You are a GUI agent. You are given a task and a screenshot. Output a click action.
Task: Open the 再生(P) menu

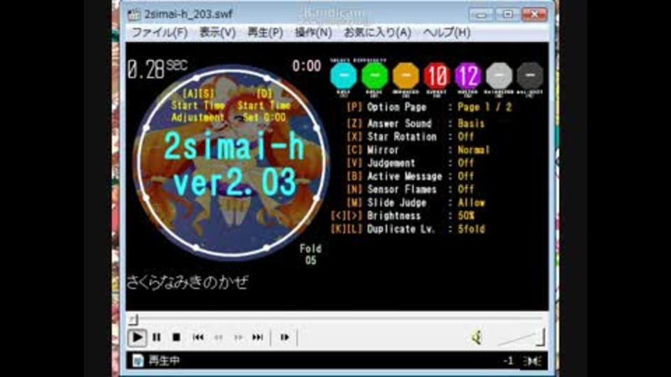pos(265,33)
